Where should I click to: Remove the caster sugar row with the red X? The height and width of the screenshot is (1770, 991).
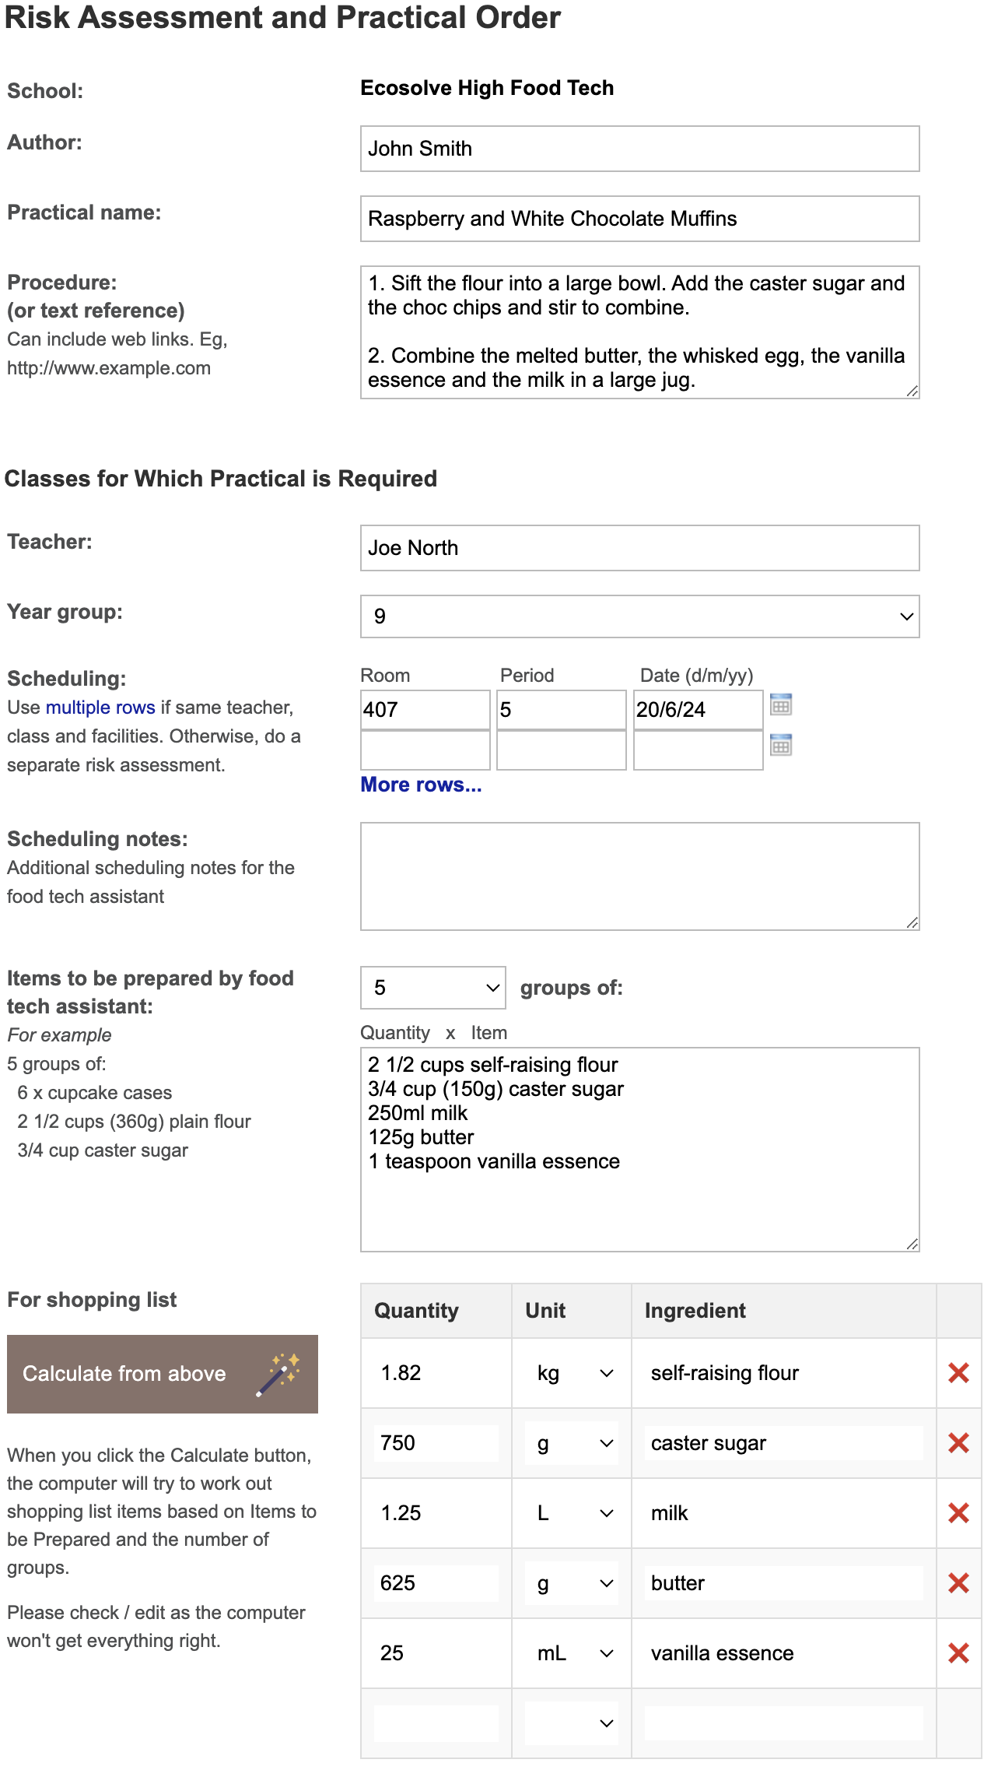point(958,1442)
